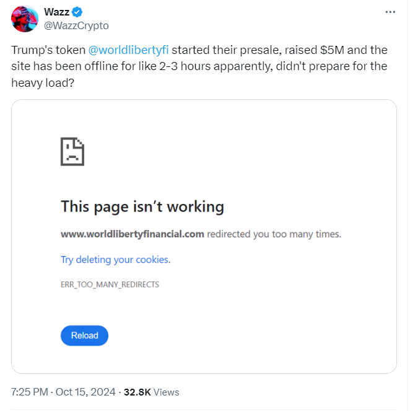This screenshot has width=410, height=411.
Task: Click the ERR_TOO_MANY_REDIRECTS error code
Action: coord(110,285)
